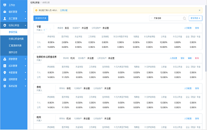This screenshot has width=207, height=130.
Task: Click the 立即分配 link in banner
Action: tap(64, 10)
